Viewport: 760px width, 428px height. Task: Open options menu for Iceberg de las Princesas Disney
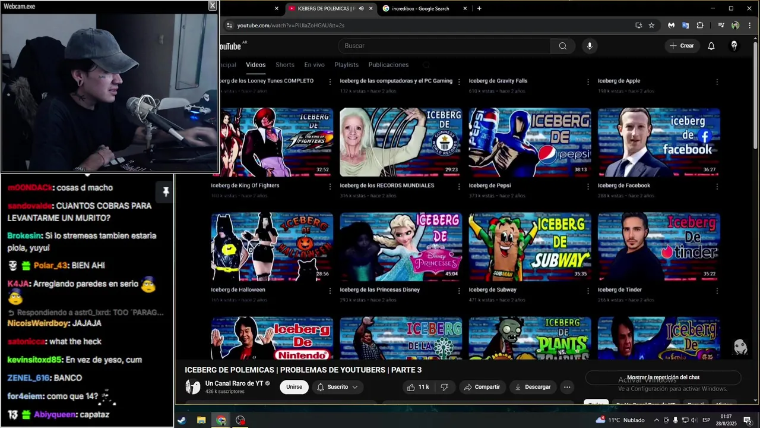[458, 291]
